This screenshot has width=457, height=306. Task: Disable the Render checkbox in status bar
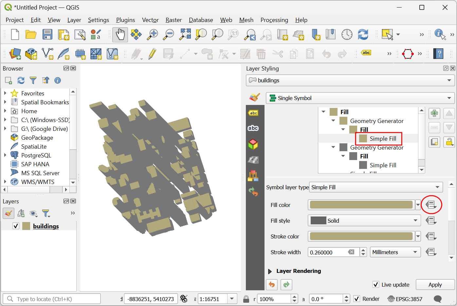point(356,299)
